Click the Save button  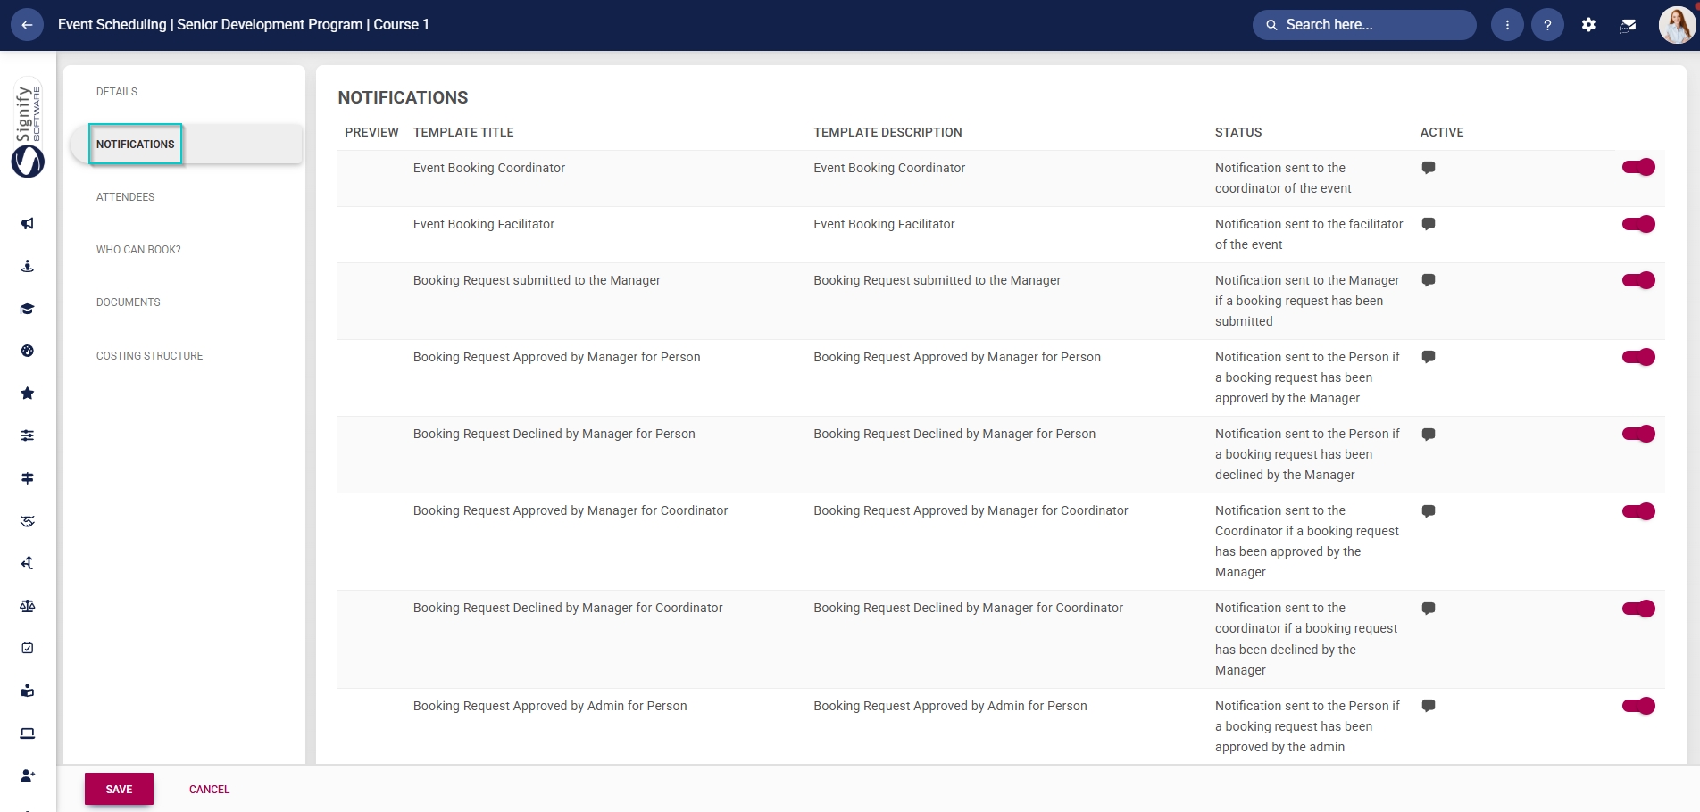coord(119,789)
